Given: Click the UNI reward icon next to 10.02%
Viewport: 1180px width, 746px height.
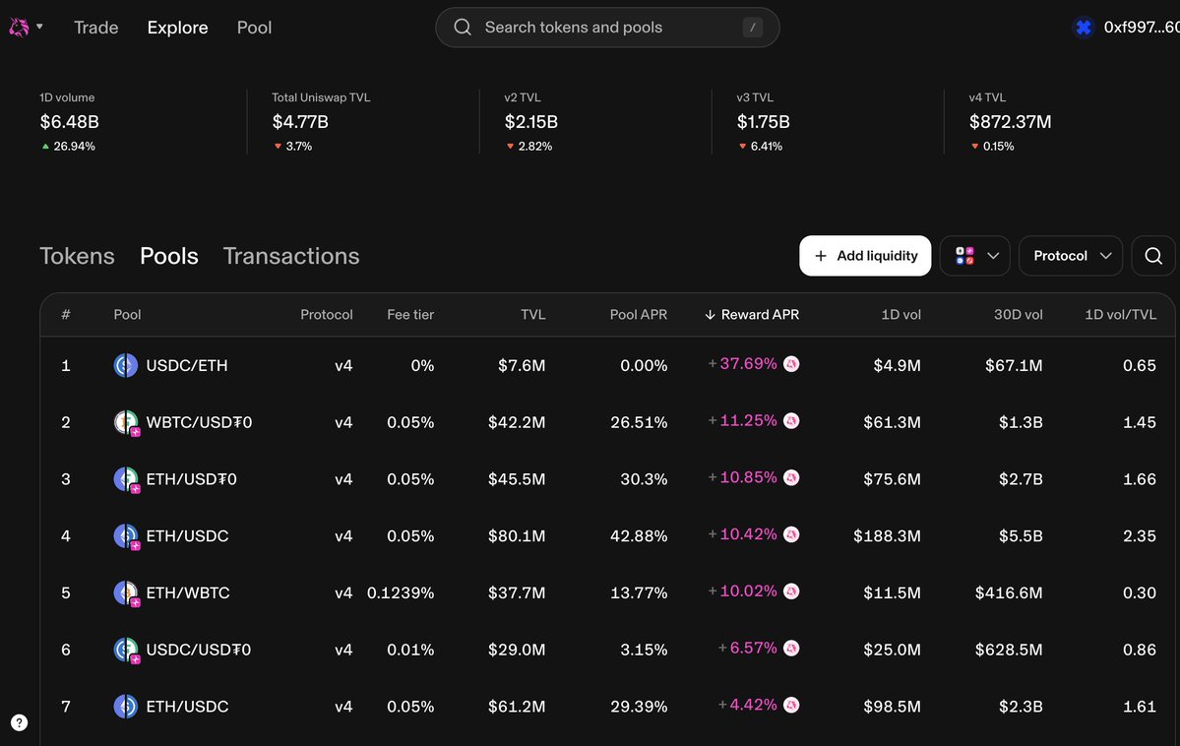Looking at the screenshot, I should [791, 591].
